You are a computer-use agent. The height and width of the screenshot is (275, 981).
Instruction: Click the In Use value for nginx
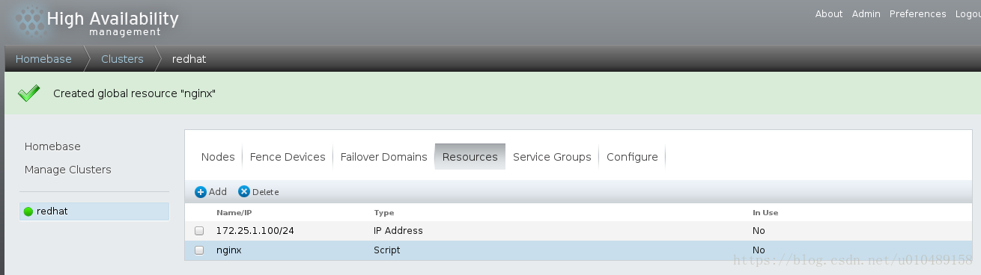(x=759, y=250)
